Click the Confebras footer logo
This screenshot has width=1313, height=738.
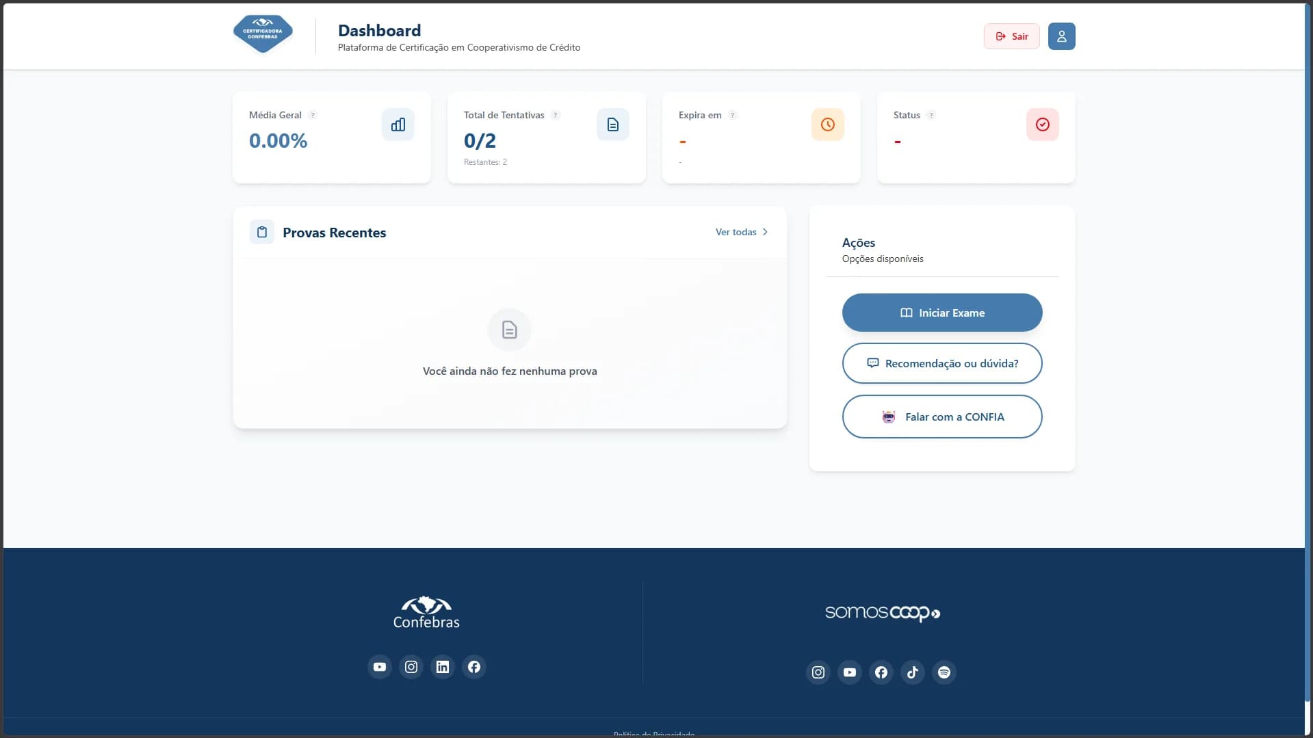[x=426, y=612]
